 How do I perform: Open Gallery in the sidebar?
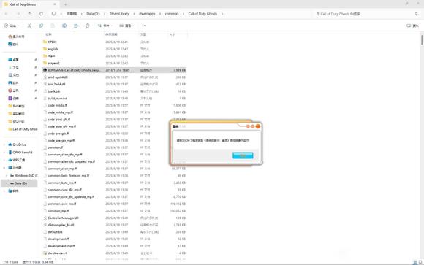(x=13, y=44)
